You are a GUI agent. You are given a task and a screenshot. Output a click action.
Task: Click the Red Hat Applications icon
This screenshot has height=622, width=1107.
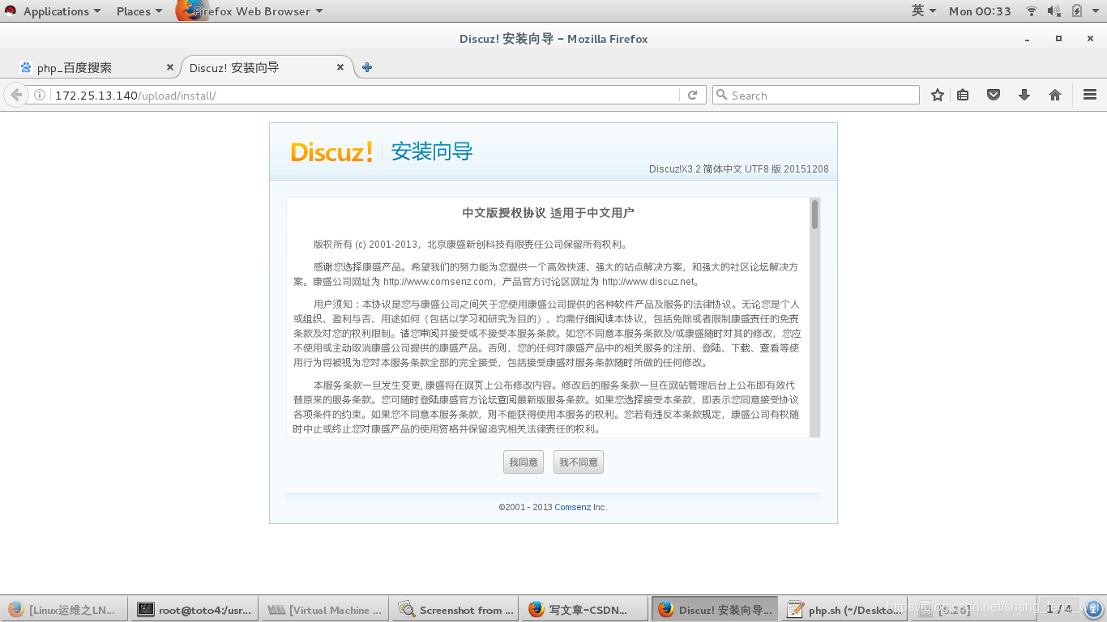click(11, 11)
